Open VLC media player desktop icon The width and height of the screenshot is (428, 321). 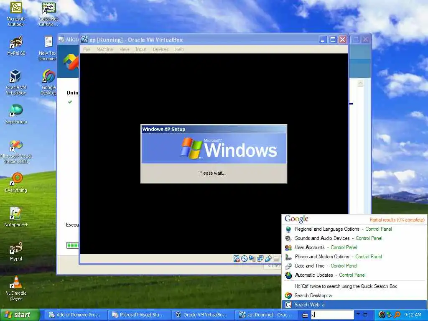click(x=16, y=288)
